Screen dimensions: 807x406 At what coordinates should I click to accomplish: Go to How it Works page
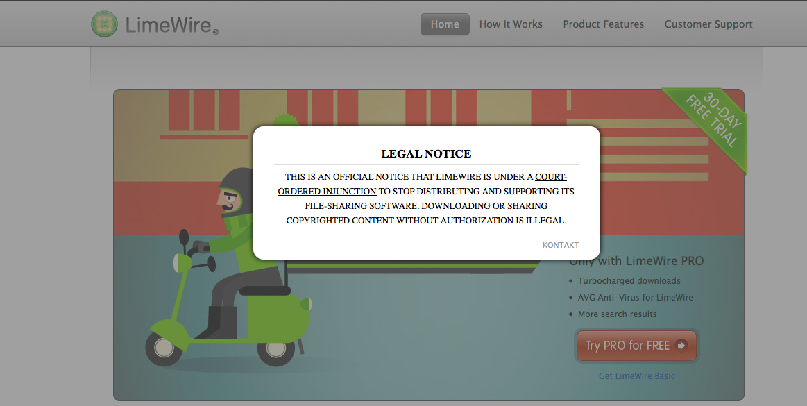(x=511, y=24)
